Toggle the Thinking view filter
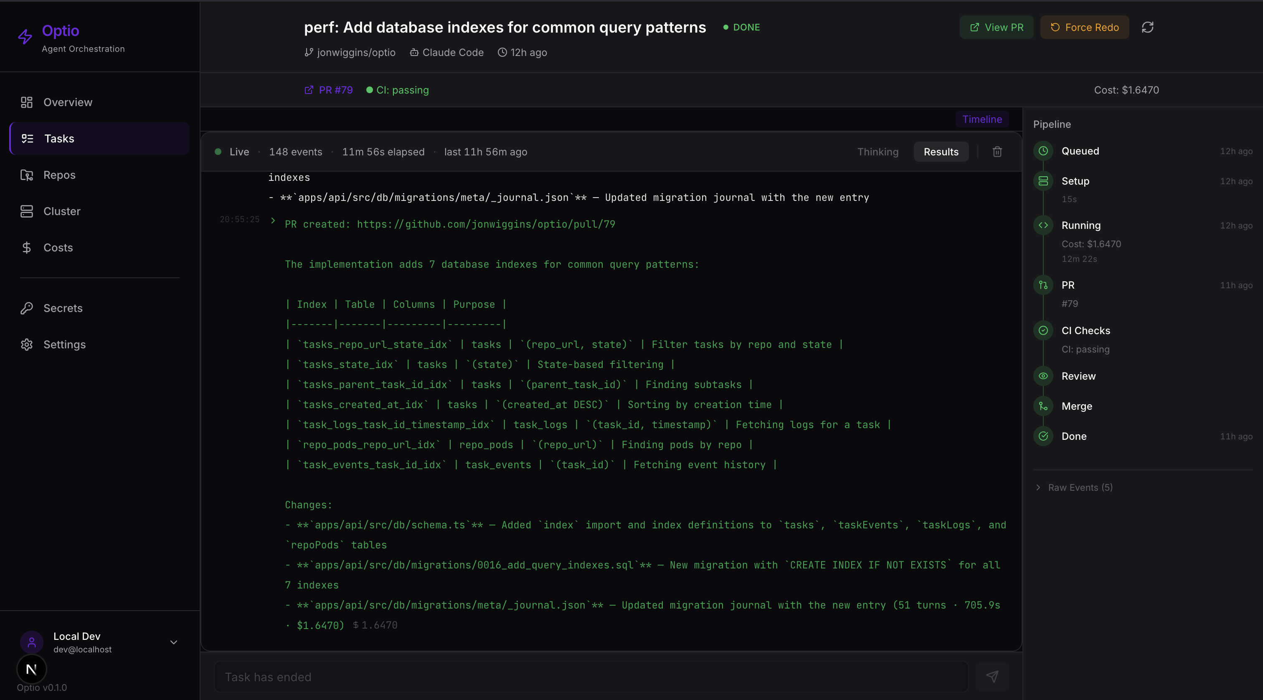This screenshot has width=1263, height=700. coord(878,152)
